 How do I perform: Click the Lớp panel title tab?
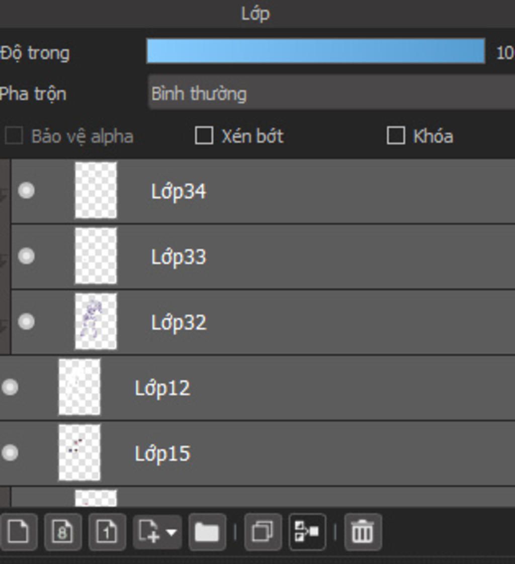pyautogui.click(x=255, y=14)
